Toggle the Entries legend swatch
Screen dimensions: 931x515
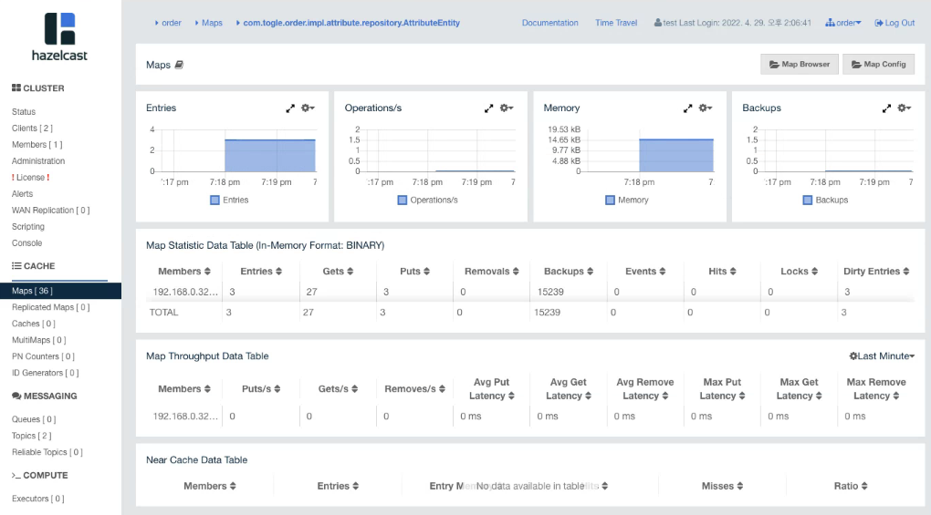[x=214, y=201]
